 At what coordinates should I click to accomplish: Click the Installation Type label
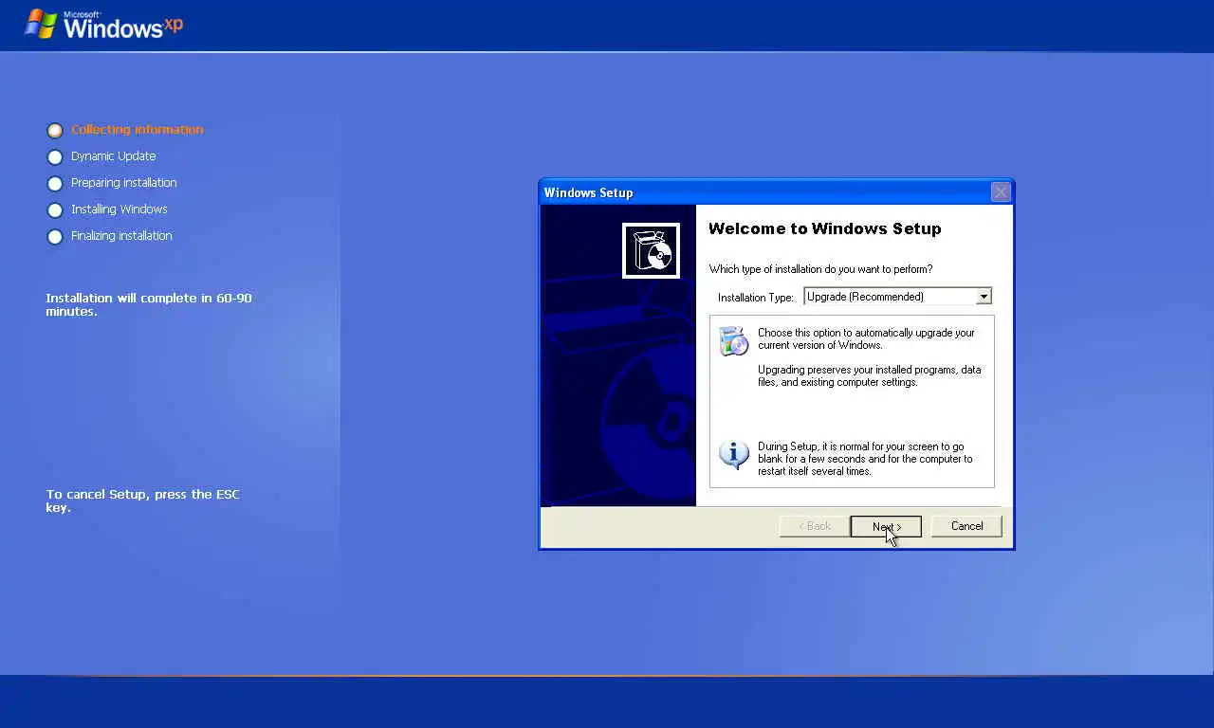pyautogui.click(x=755, y=298)
